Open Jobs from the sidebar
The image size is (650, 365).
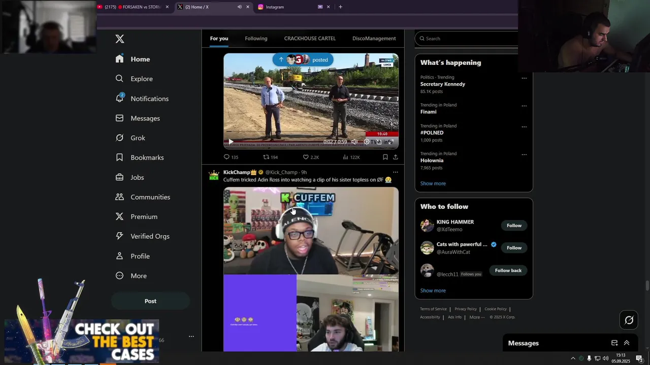(x=129, y=177)
